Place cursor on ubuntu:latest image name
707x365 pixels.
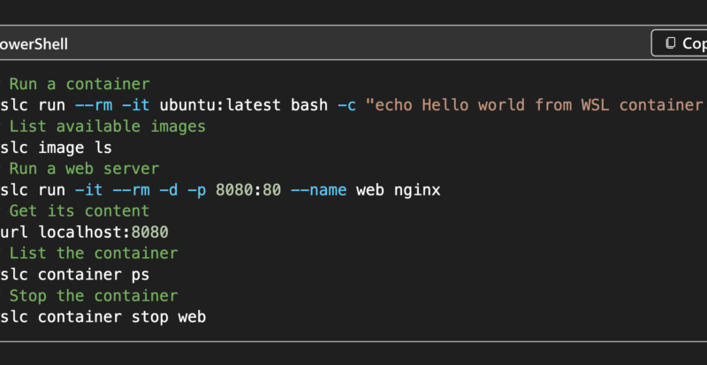[x=220, y=105]
